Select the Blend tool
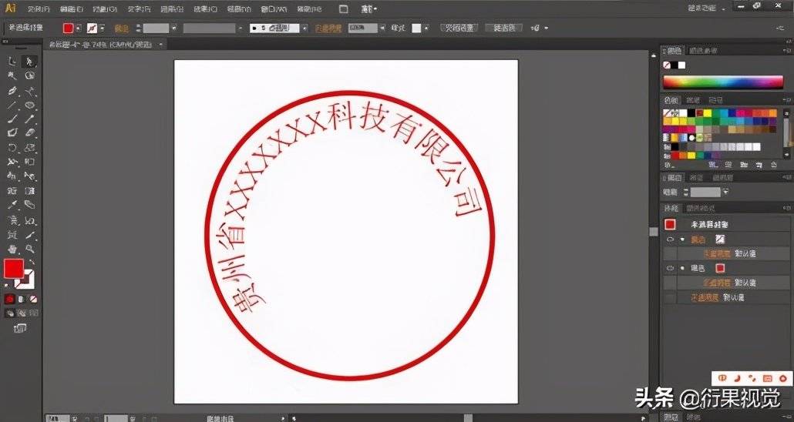 30,205
